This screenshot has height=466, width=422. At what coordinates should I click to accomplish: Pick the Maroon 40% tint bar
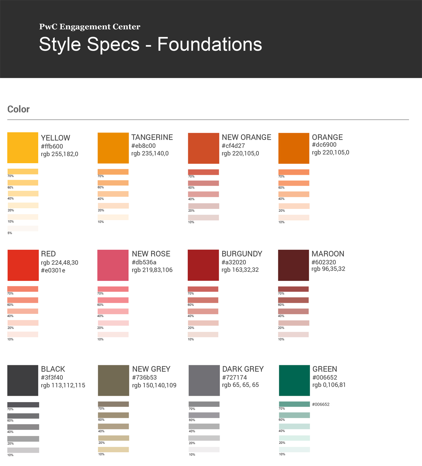293,311
